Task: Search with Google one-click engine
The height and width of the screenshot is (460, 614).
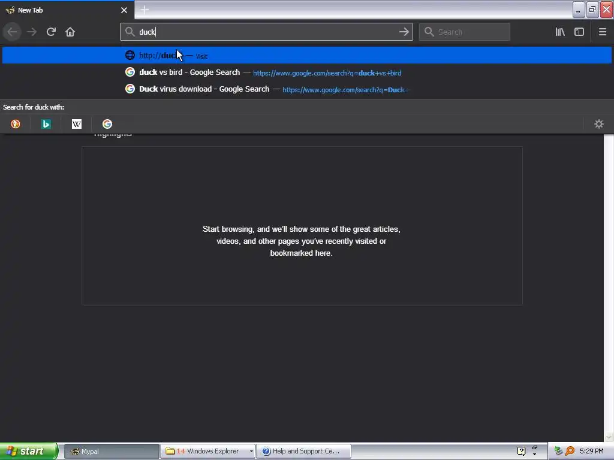Action: tap(107, 124)
